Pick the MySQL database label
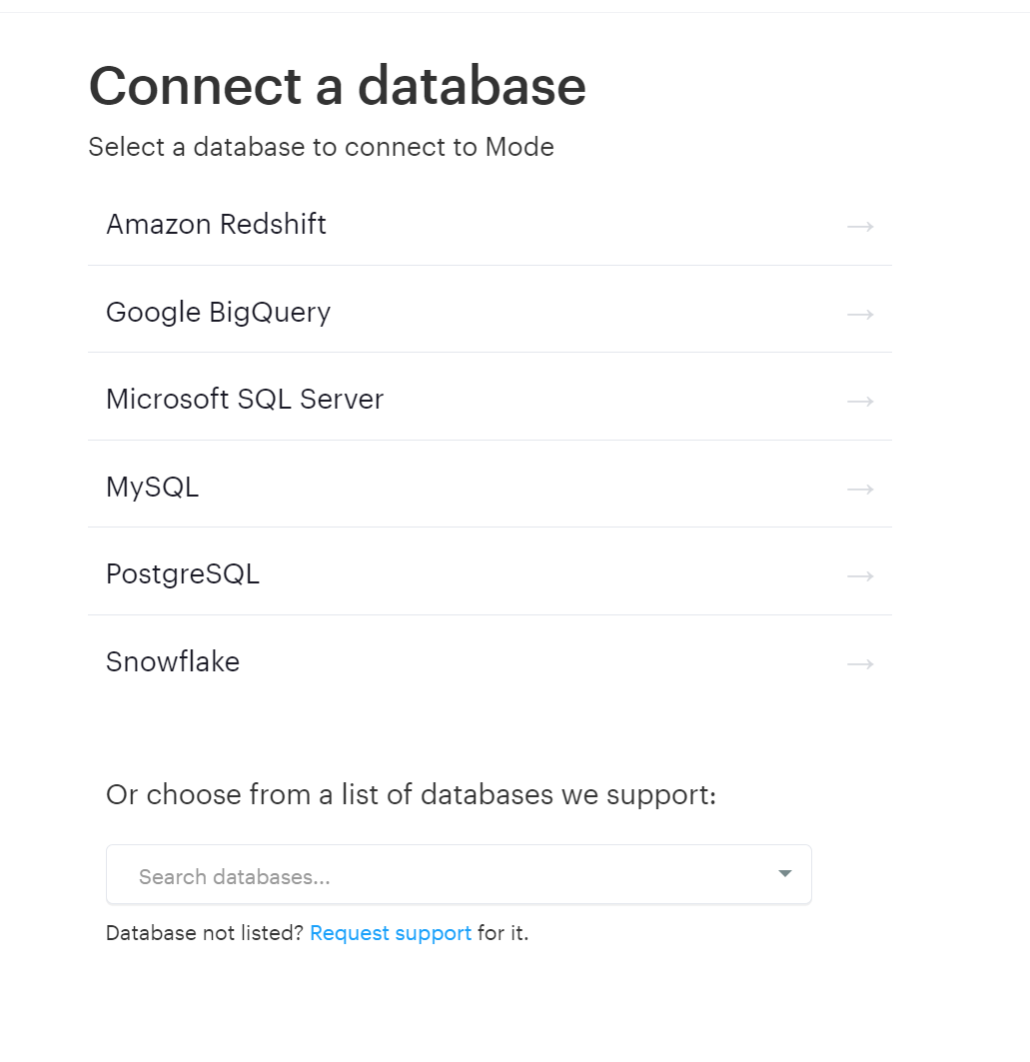Viewport: 1030px width, 1062px height. click(x=153, y=487)
